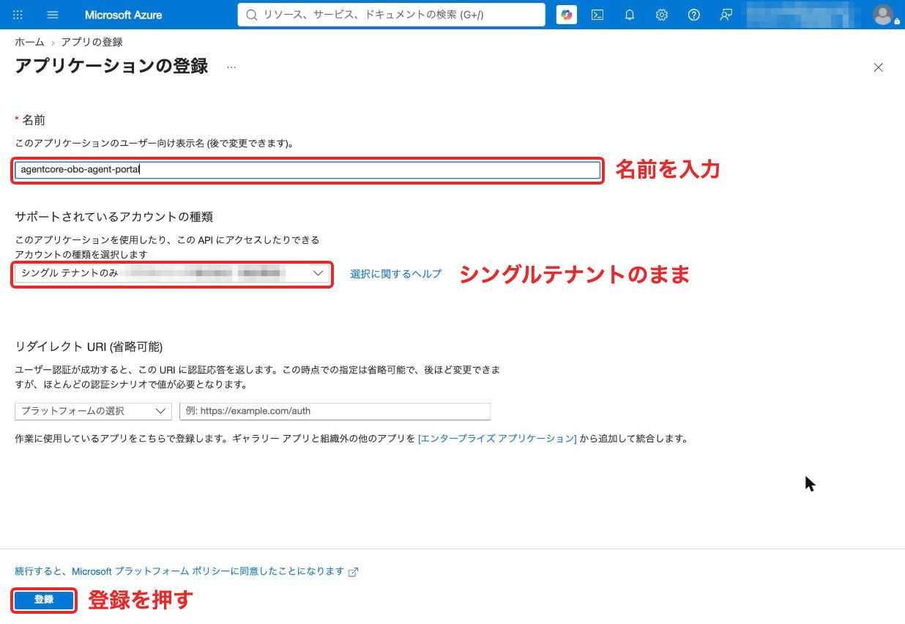905x624 pixels.
Task: Open the feedback icon
Action: tap(726, 15)
